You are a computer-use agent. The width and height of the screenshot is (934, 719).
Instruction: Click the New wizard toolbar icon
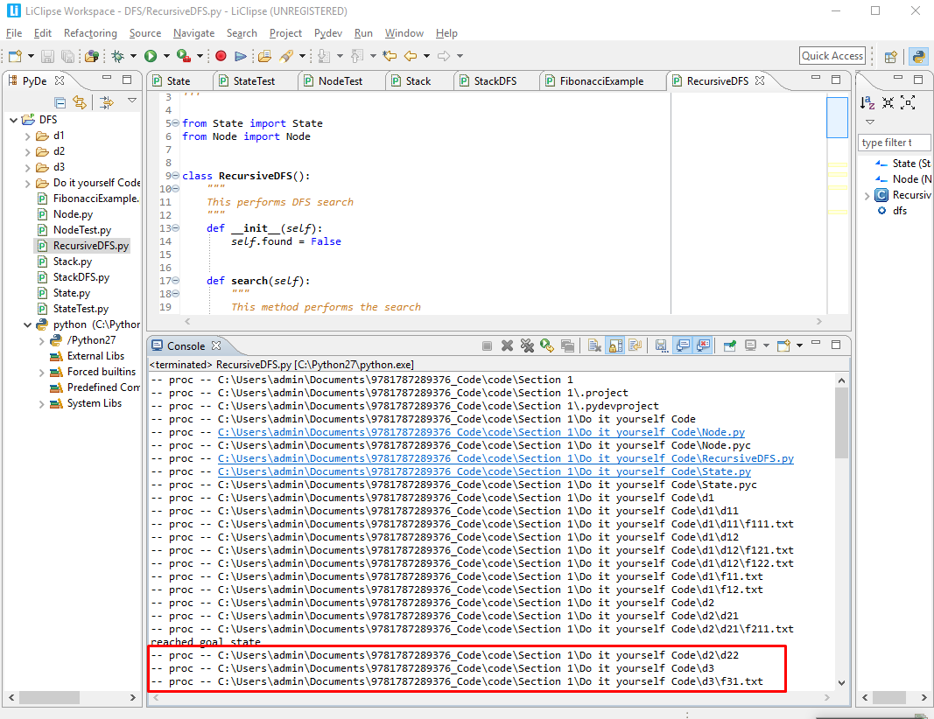click(15, 56)
